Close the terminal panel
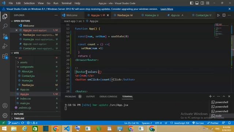The width and height of the screenshot is (234, 132). click(x=229, y=96)
